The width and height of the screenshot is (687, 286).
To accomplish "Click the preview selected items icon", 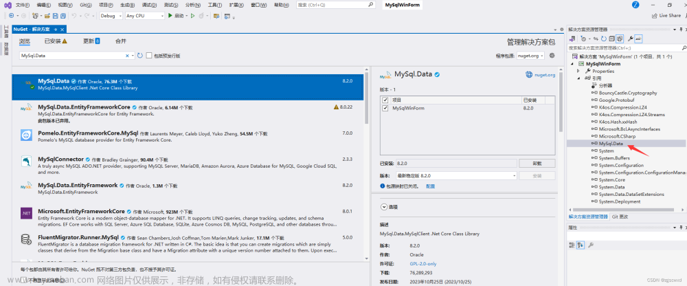I will (x=638, y=38).
